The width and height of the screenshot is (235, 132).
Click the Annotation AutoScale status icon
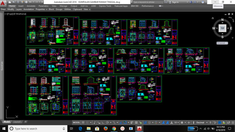(x=168, y=123)
